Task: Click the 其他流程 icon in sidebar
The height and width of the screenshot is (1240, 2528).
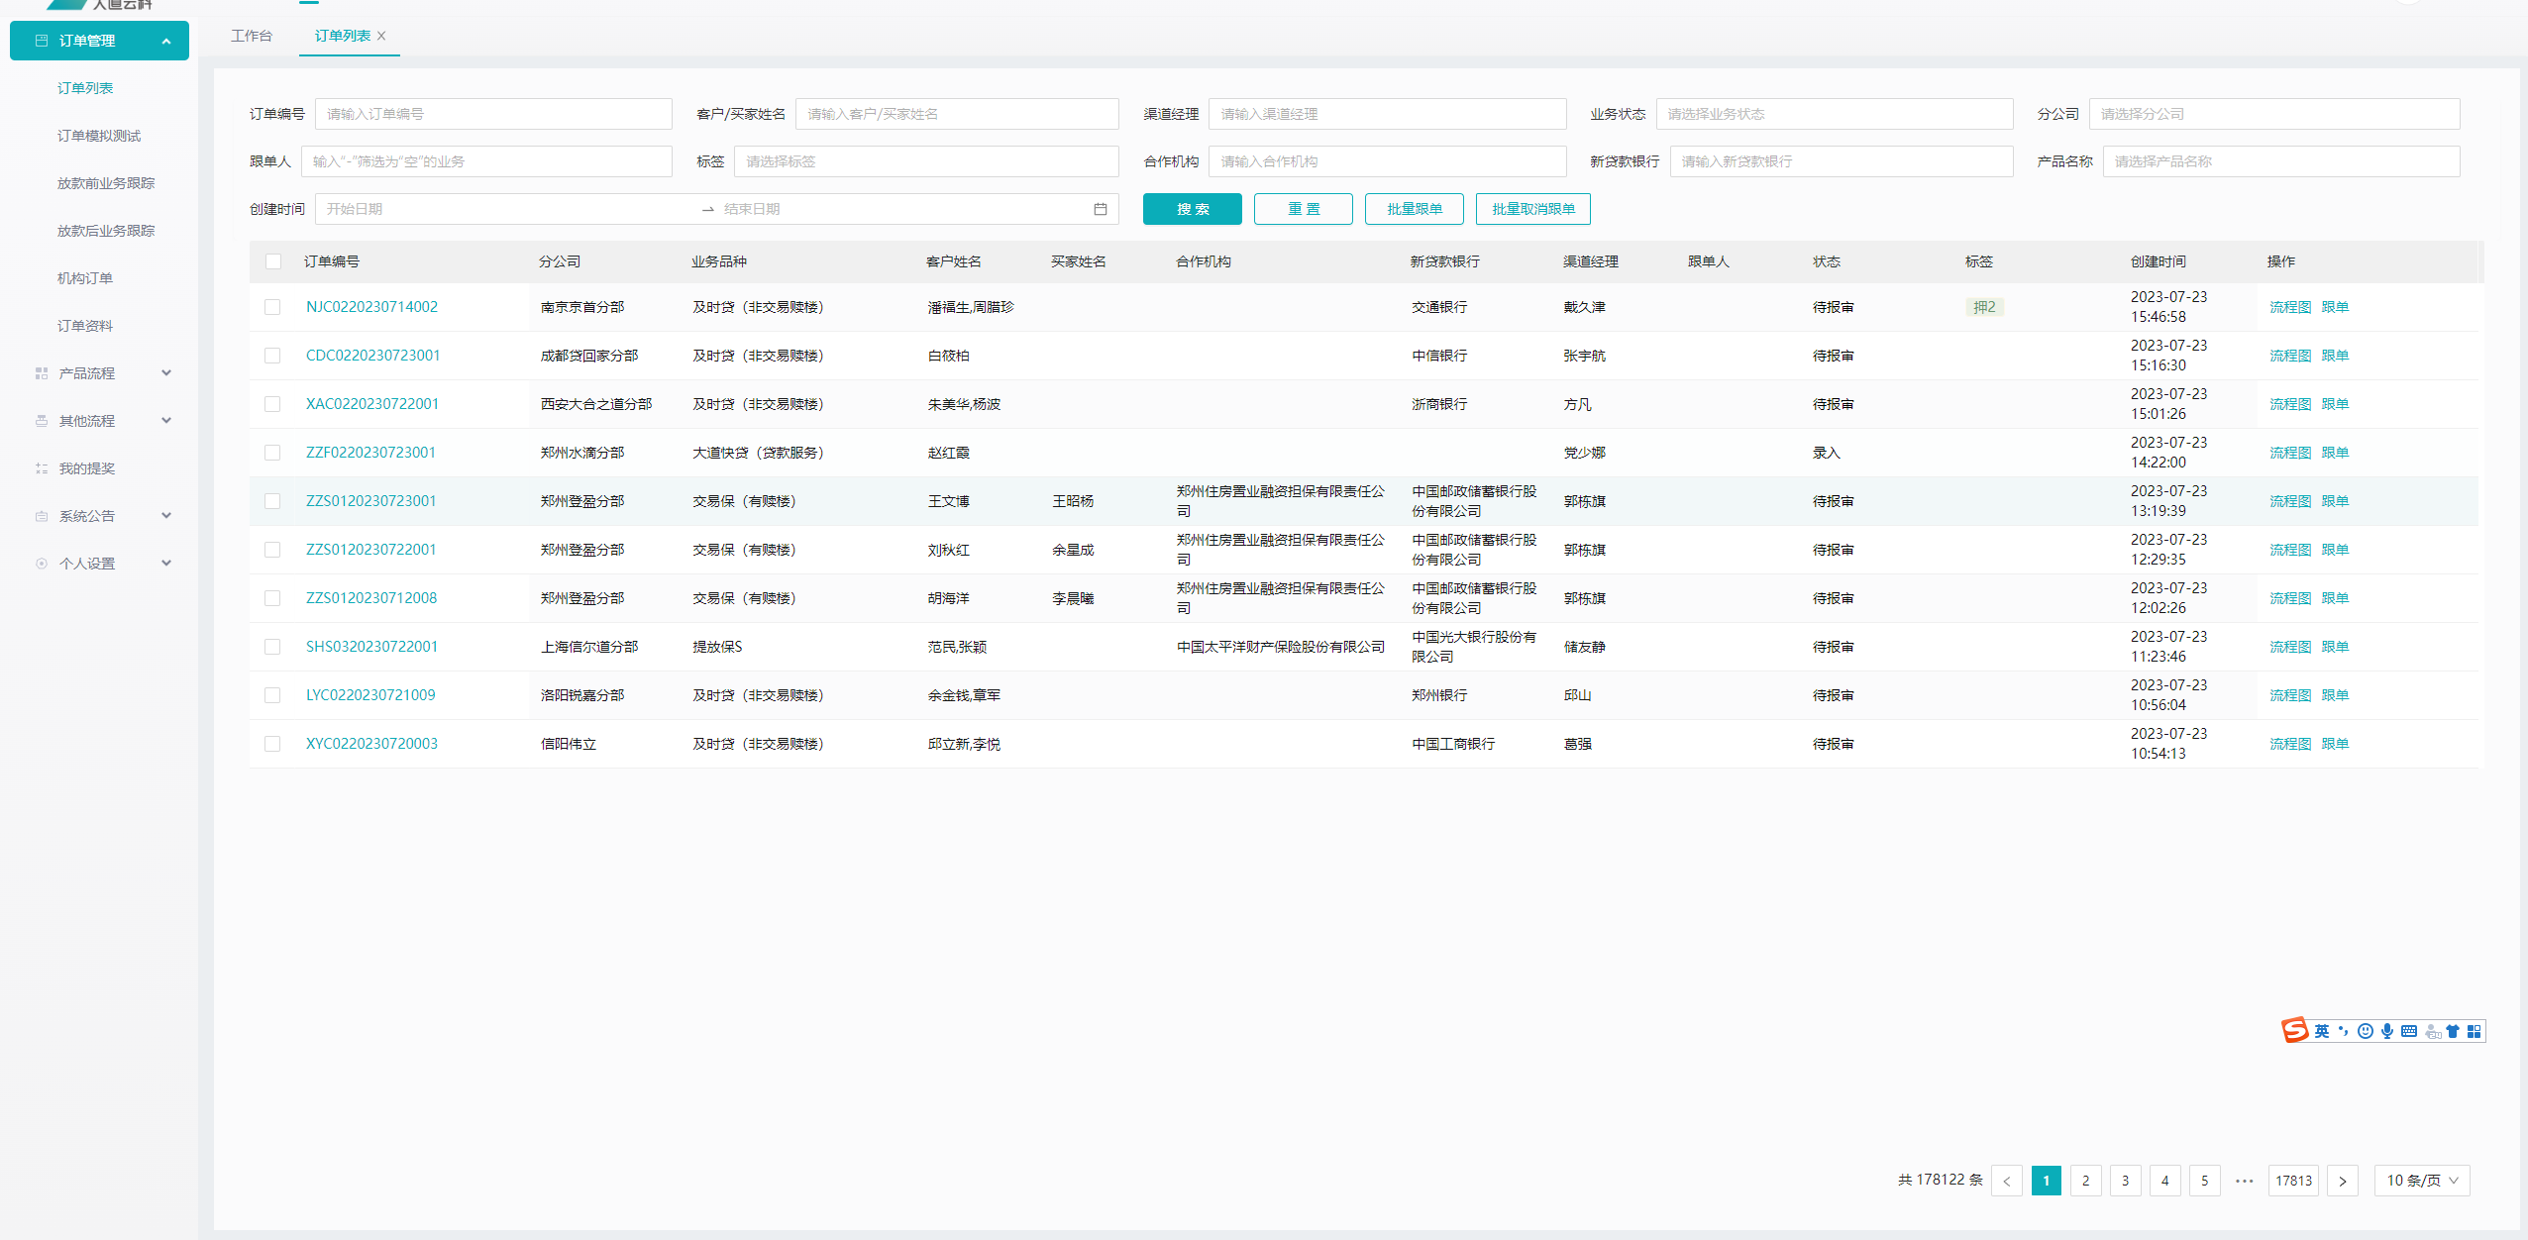Action: click(42, 421)
